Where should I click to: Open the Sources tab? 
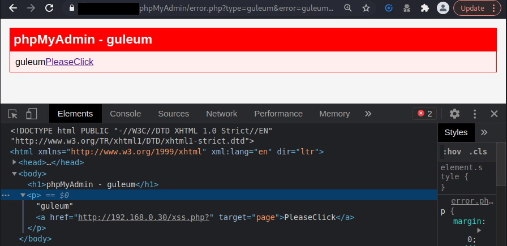tap(173, 114)
